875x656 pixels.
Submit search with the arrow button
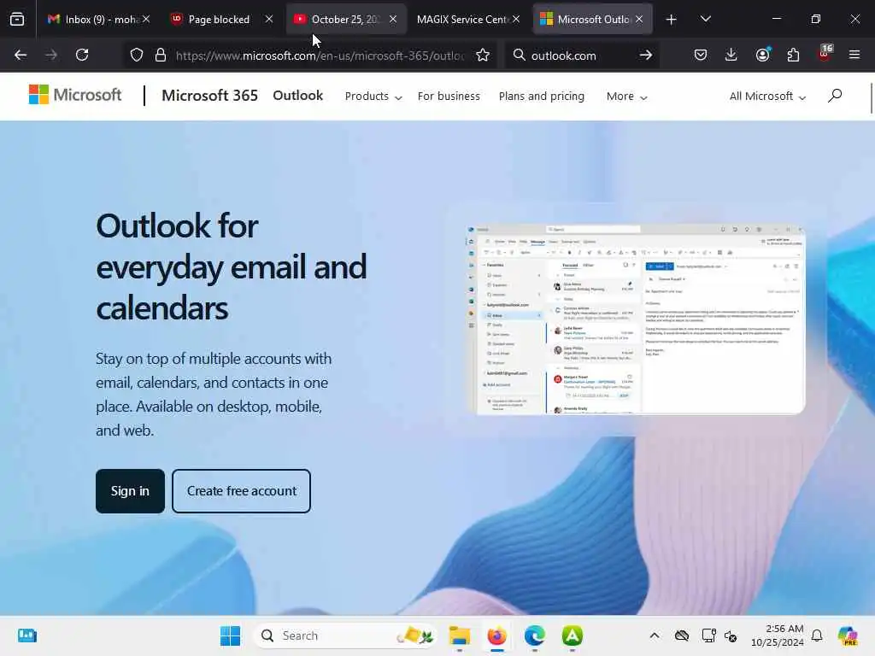(x=646, y=56)
